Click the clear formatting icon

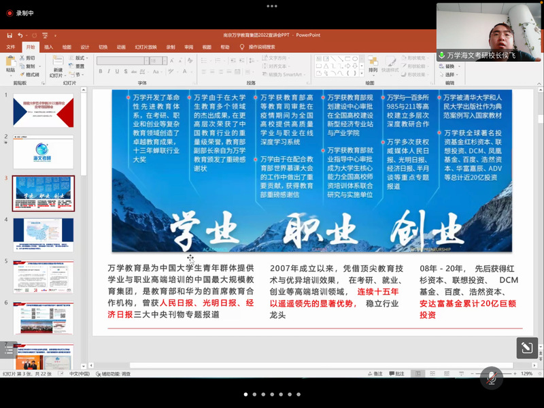pyautogui.click(x=190, y=61)
